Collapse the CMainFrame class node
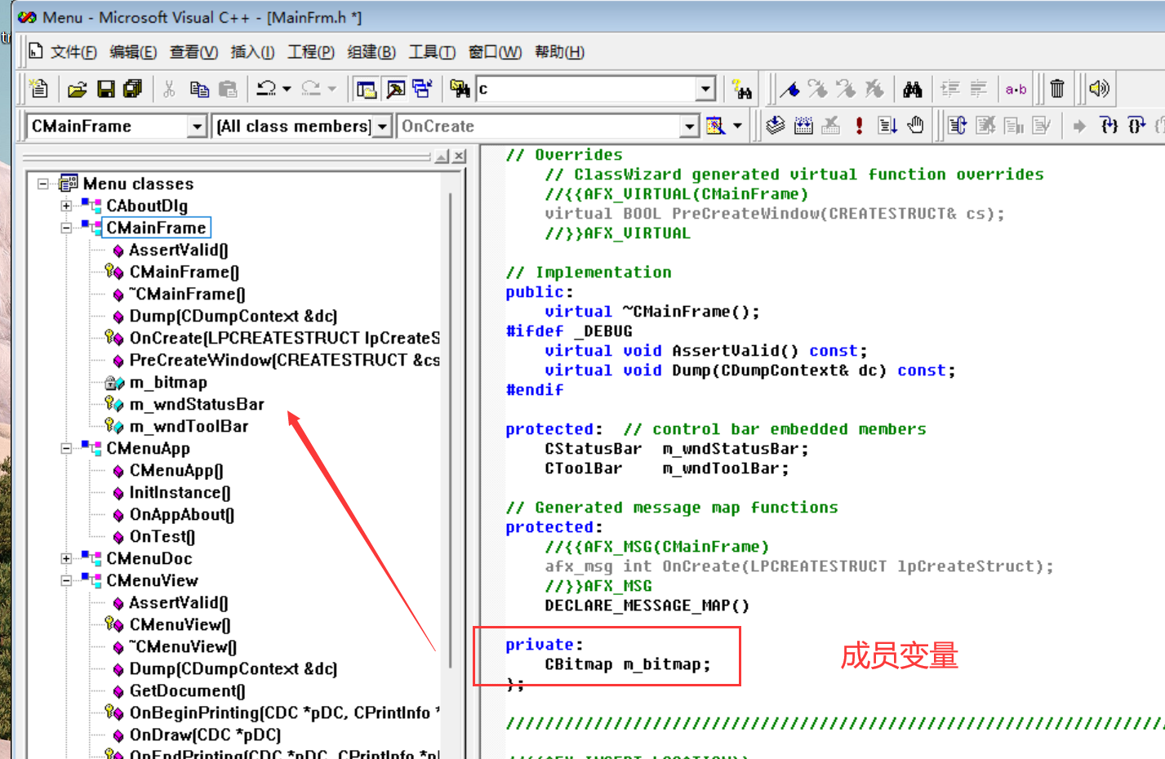This screenshot has height=759, width=1165. coord(66,228)
